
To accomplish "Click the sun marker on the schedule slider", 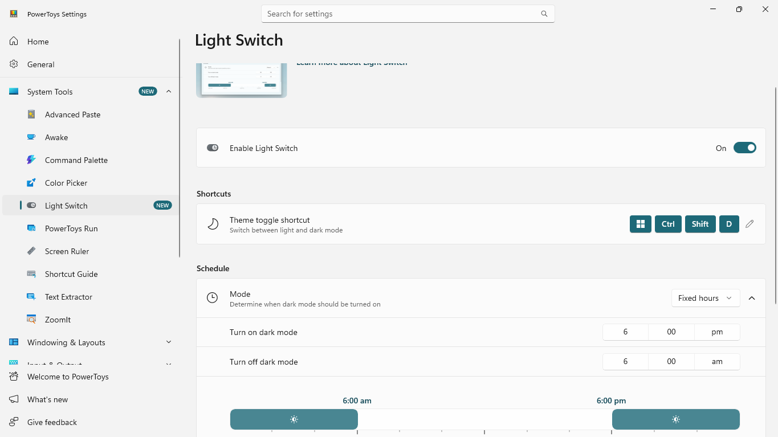I will click(294, 419).
